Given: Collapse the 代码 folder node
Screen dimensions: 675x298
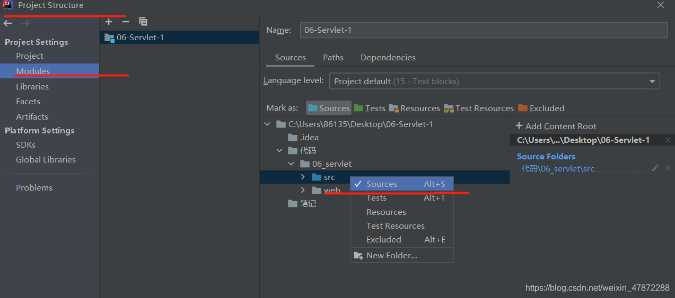Looking at the screenshot, I should [279, 150].
